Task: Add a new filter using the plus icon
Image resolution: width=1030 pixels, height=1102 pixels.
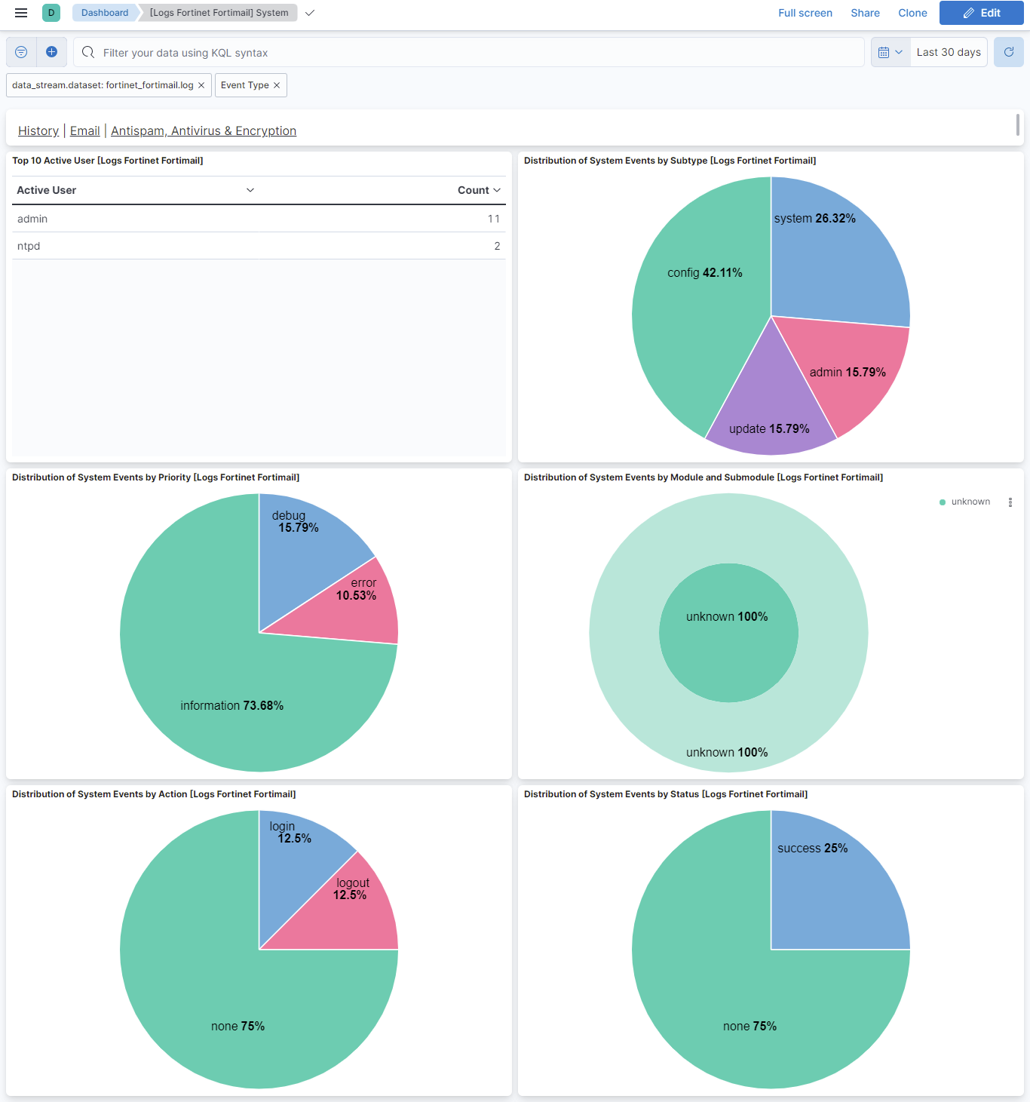Action: coord(52,52)
